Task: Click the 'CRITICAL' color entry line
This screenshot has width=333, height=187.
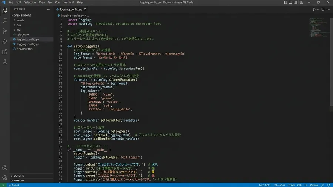Action: pos(110,109)
